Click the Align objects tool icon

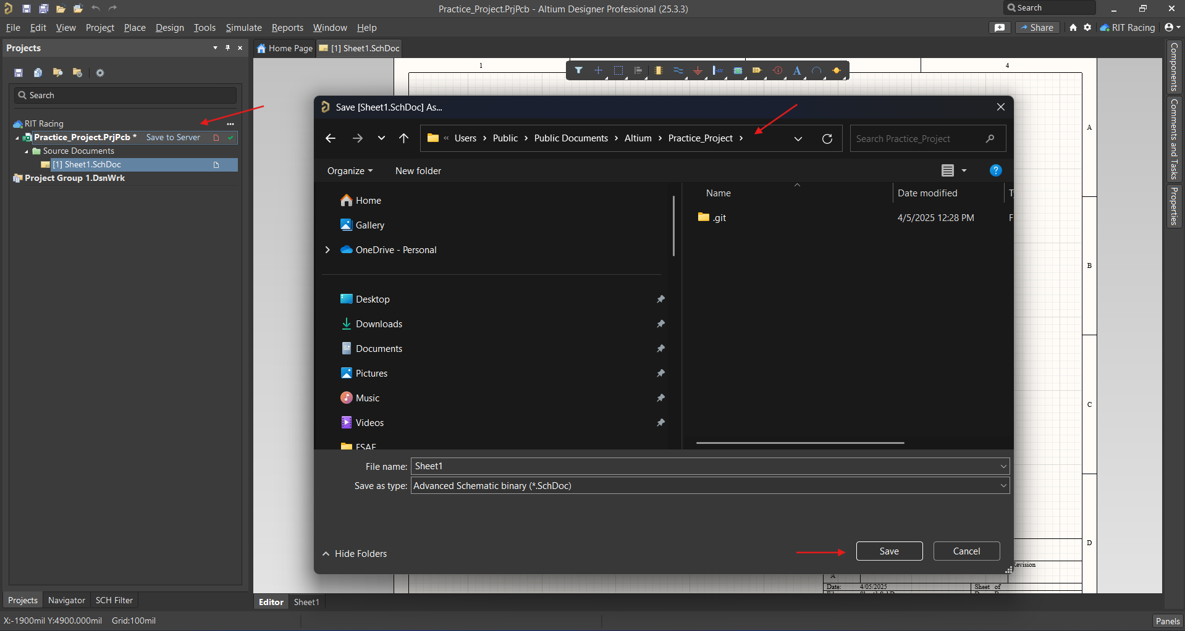coord(638,70)
